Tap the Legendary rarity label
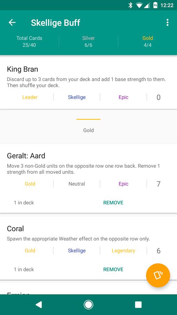The height and width of the screenshot is (315, 177). (123, 251)
